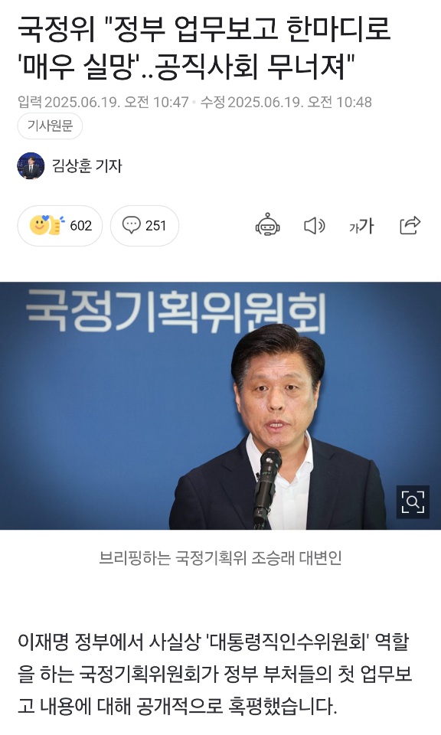
Task: Tap the photo caption 브리핑하는 국정기획위
Action: (x=220, y=558)
